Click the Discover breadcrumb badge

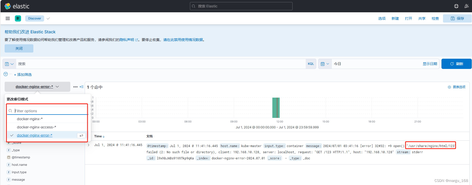click(x=35, y=18)
